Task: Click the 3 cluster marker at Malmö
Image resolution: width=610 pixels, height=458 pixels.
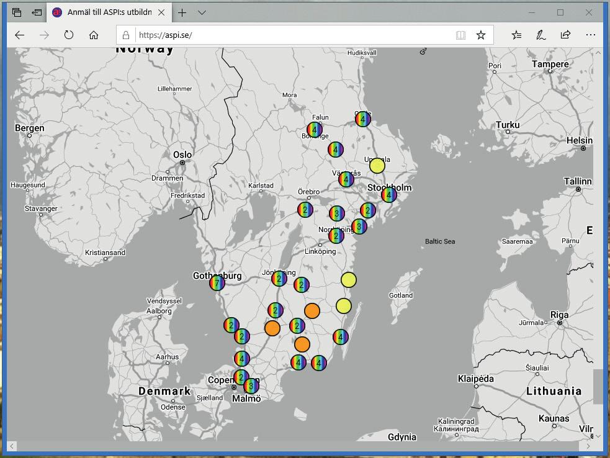Action: click(x=251, y=386)
